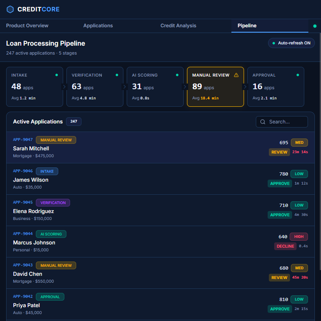Switch to the Credit Analysis tab

pyautogui.click(x=178, y=26)
